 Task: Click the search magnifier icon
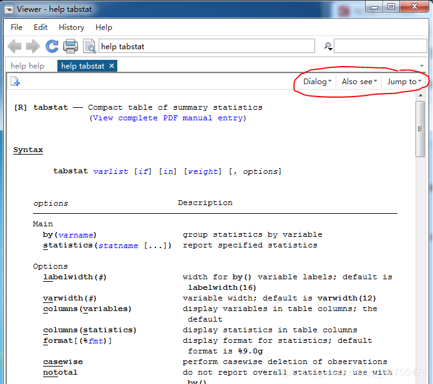pyautogui.click(x=328, y=46)
